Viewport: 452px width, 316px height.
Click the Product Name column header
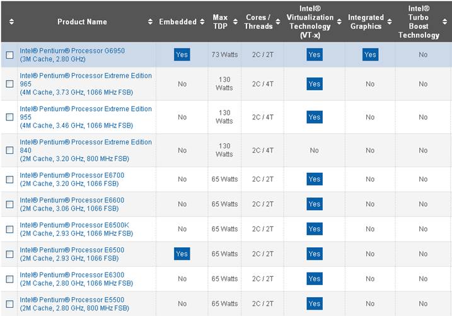82,22
